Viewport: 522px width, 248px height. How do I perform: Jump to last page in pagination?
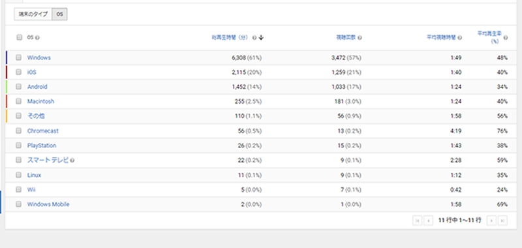(x=502, y=221)
